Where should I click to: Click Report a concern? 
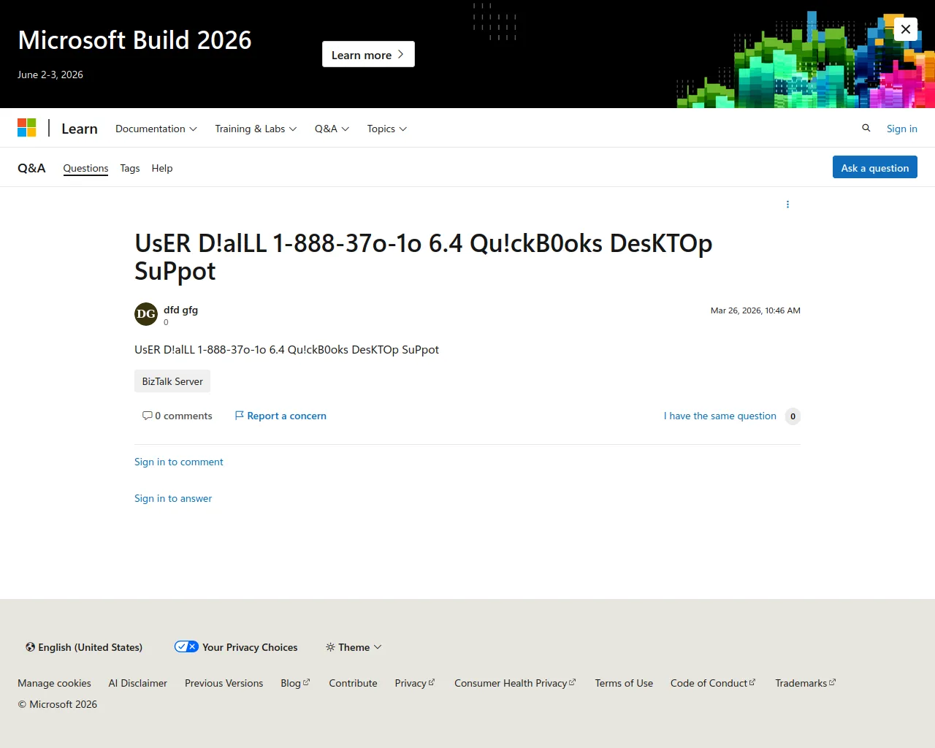[x=280, y=416]
